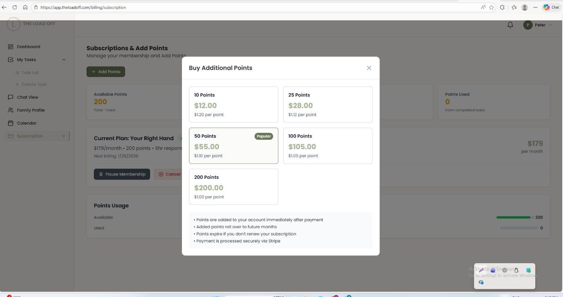Screen dimensions: 563x297
Task: Open notifications via the bell icon
Action: [x=510, y=25]
